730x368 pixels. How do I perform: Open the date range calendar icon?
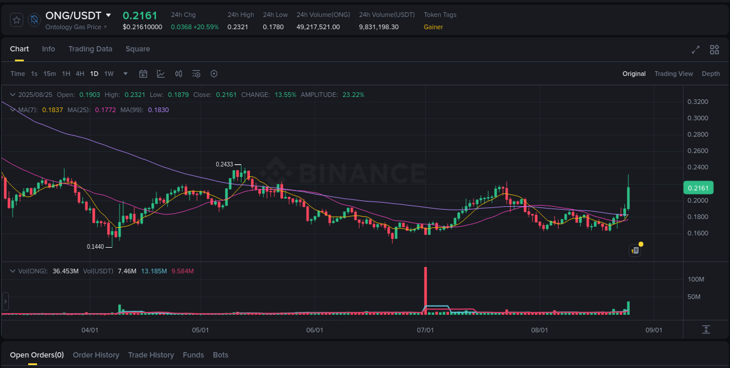(x=143, y=74)
